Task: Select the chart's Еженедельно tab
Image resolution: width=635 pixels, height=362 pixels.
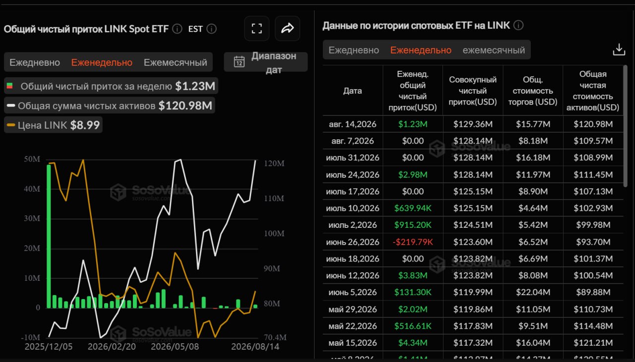Action: 102,62
